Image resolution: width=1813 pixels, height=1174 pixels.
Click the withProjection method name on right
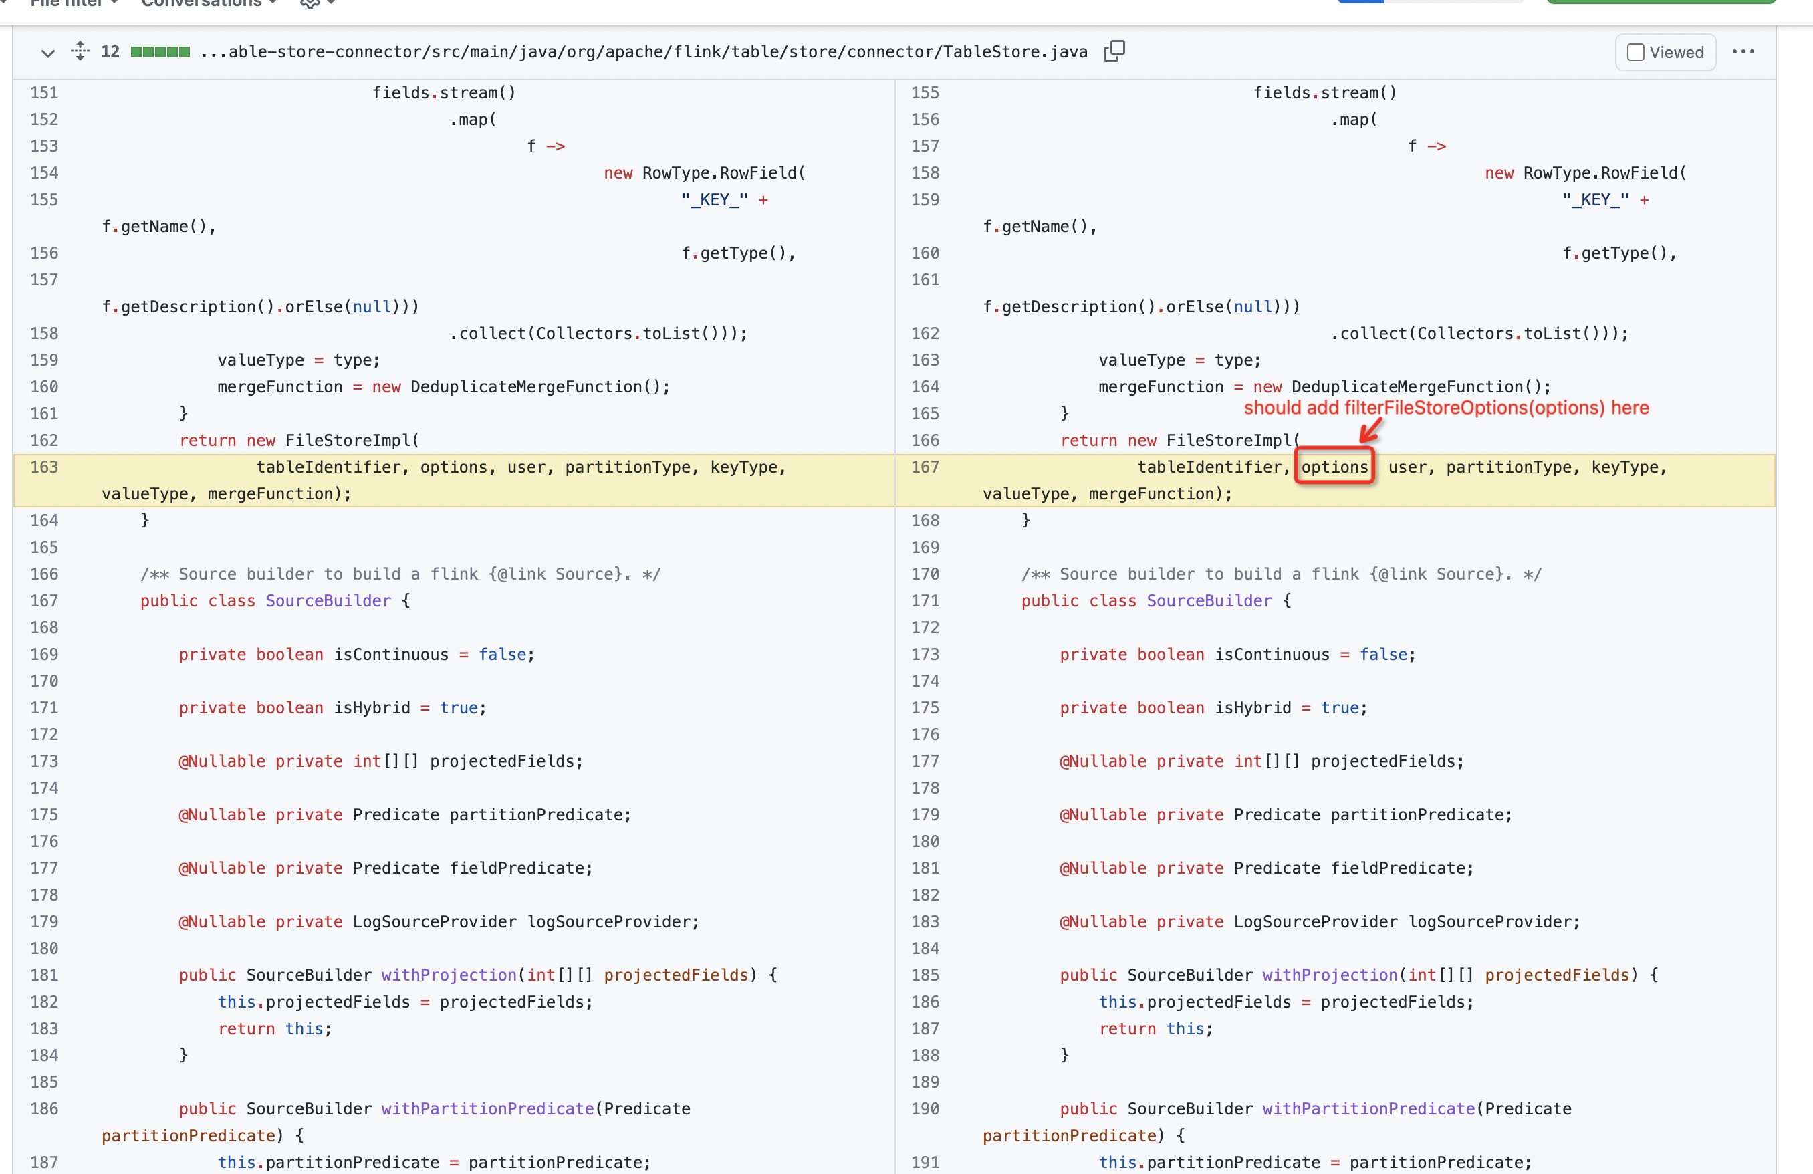pyautogui.click(x=1329, y=974)
